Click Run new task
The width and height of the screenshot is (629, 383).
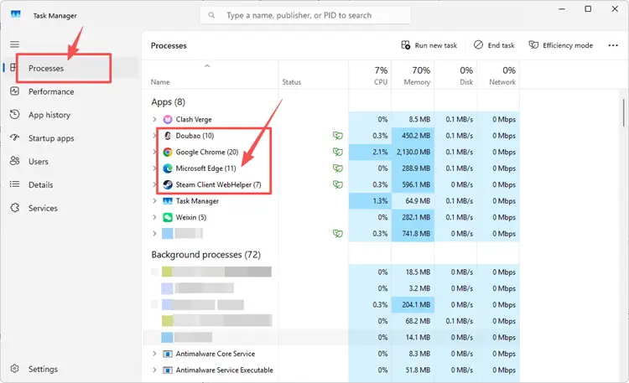click(429, 45)
